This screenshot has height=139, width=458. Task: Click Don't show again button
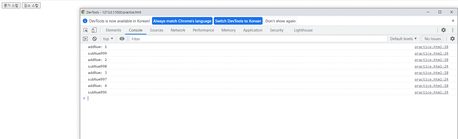(280, 21)
